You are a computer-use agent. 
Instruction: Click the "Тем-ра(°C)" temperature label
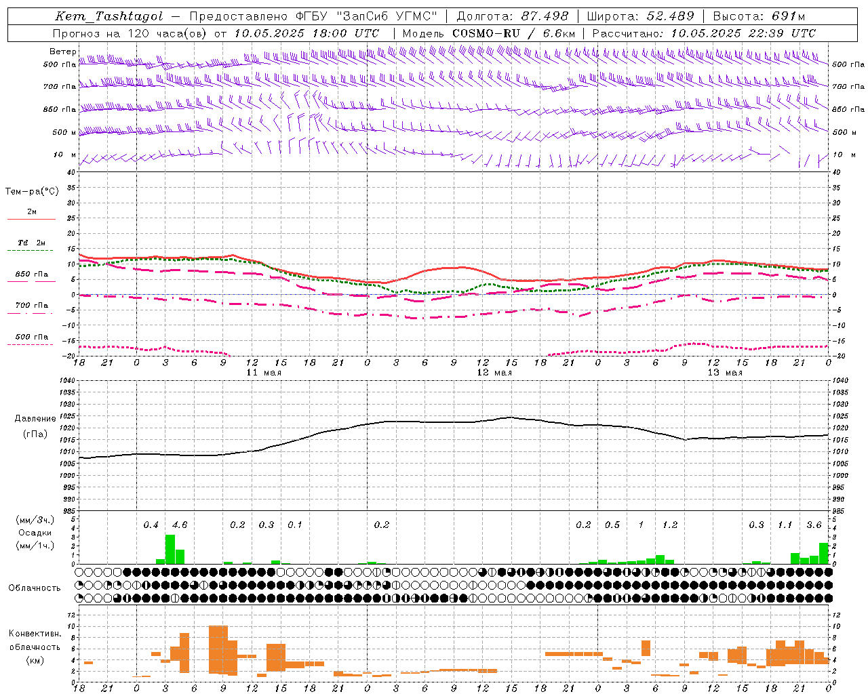(x=32, y=192)
